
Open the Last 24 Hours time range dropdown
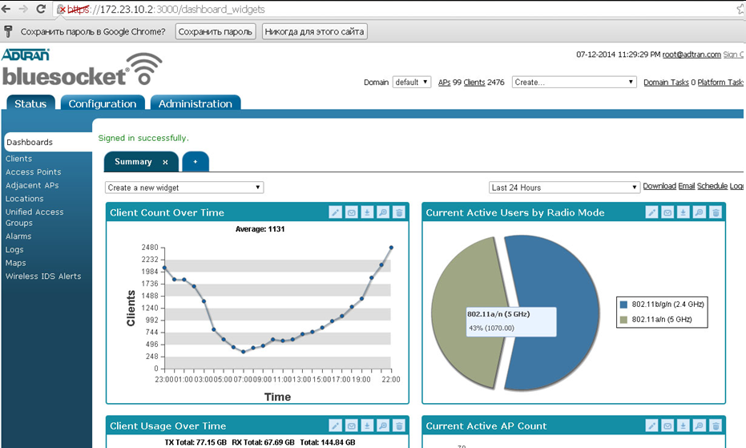(564, 188)
